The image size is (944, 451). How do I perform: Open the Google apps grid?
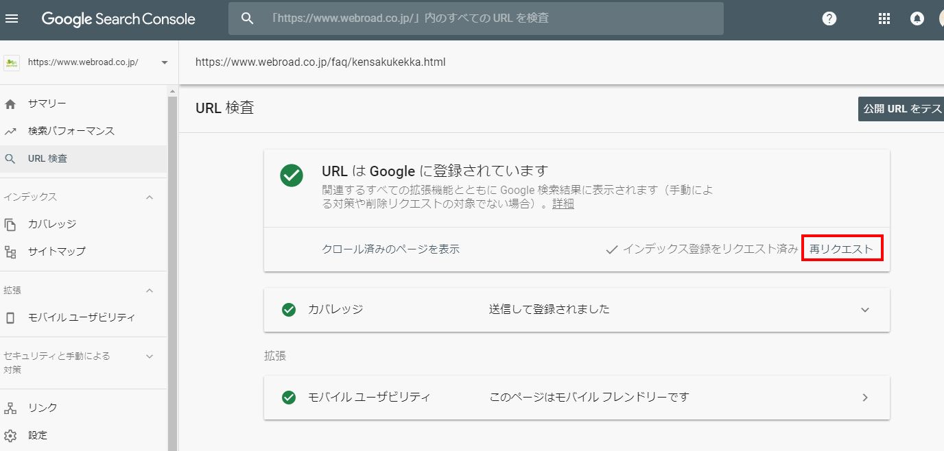coord(884,19)
